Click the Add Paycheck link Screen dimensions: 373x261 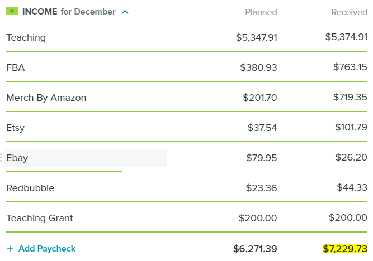tap(47, 249)
